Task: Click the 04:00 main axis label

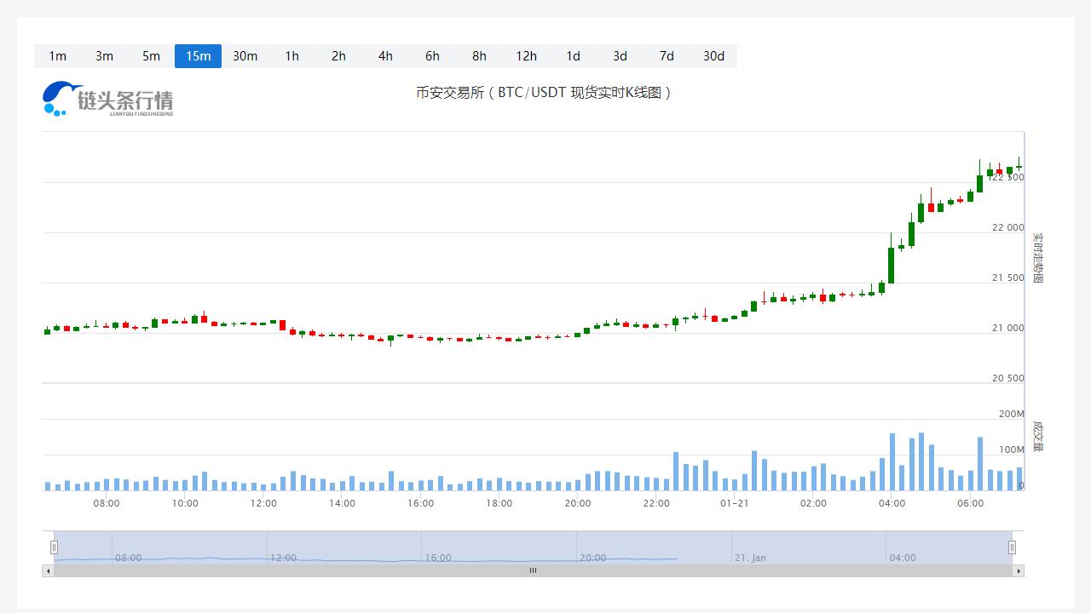Action: click(x=892, y=503)
